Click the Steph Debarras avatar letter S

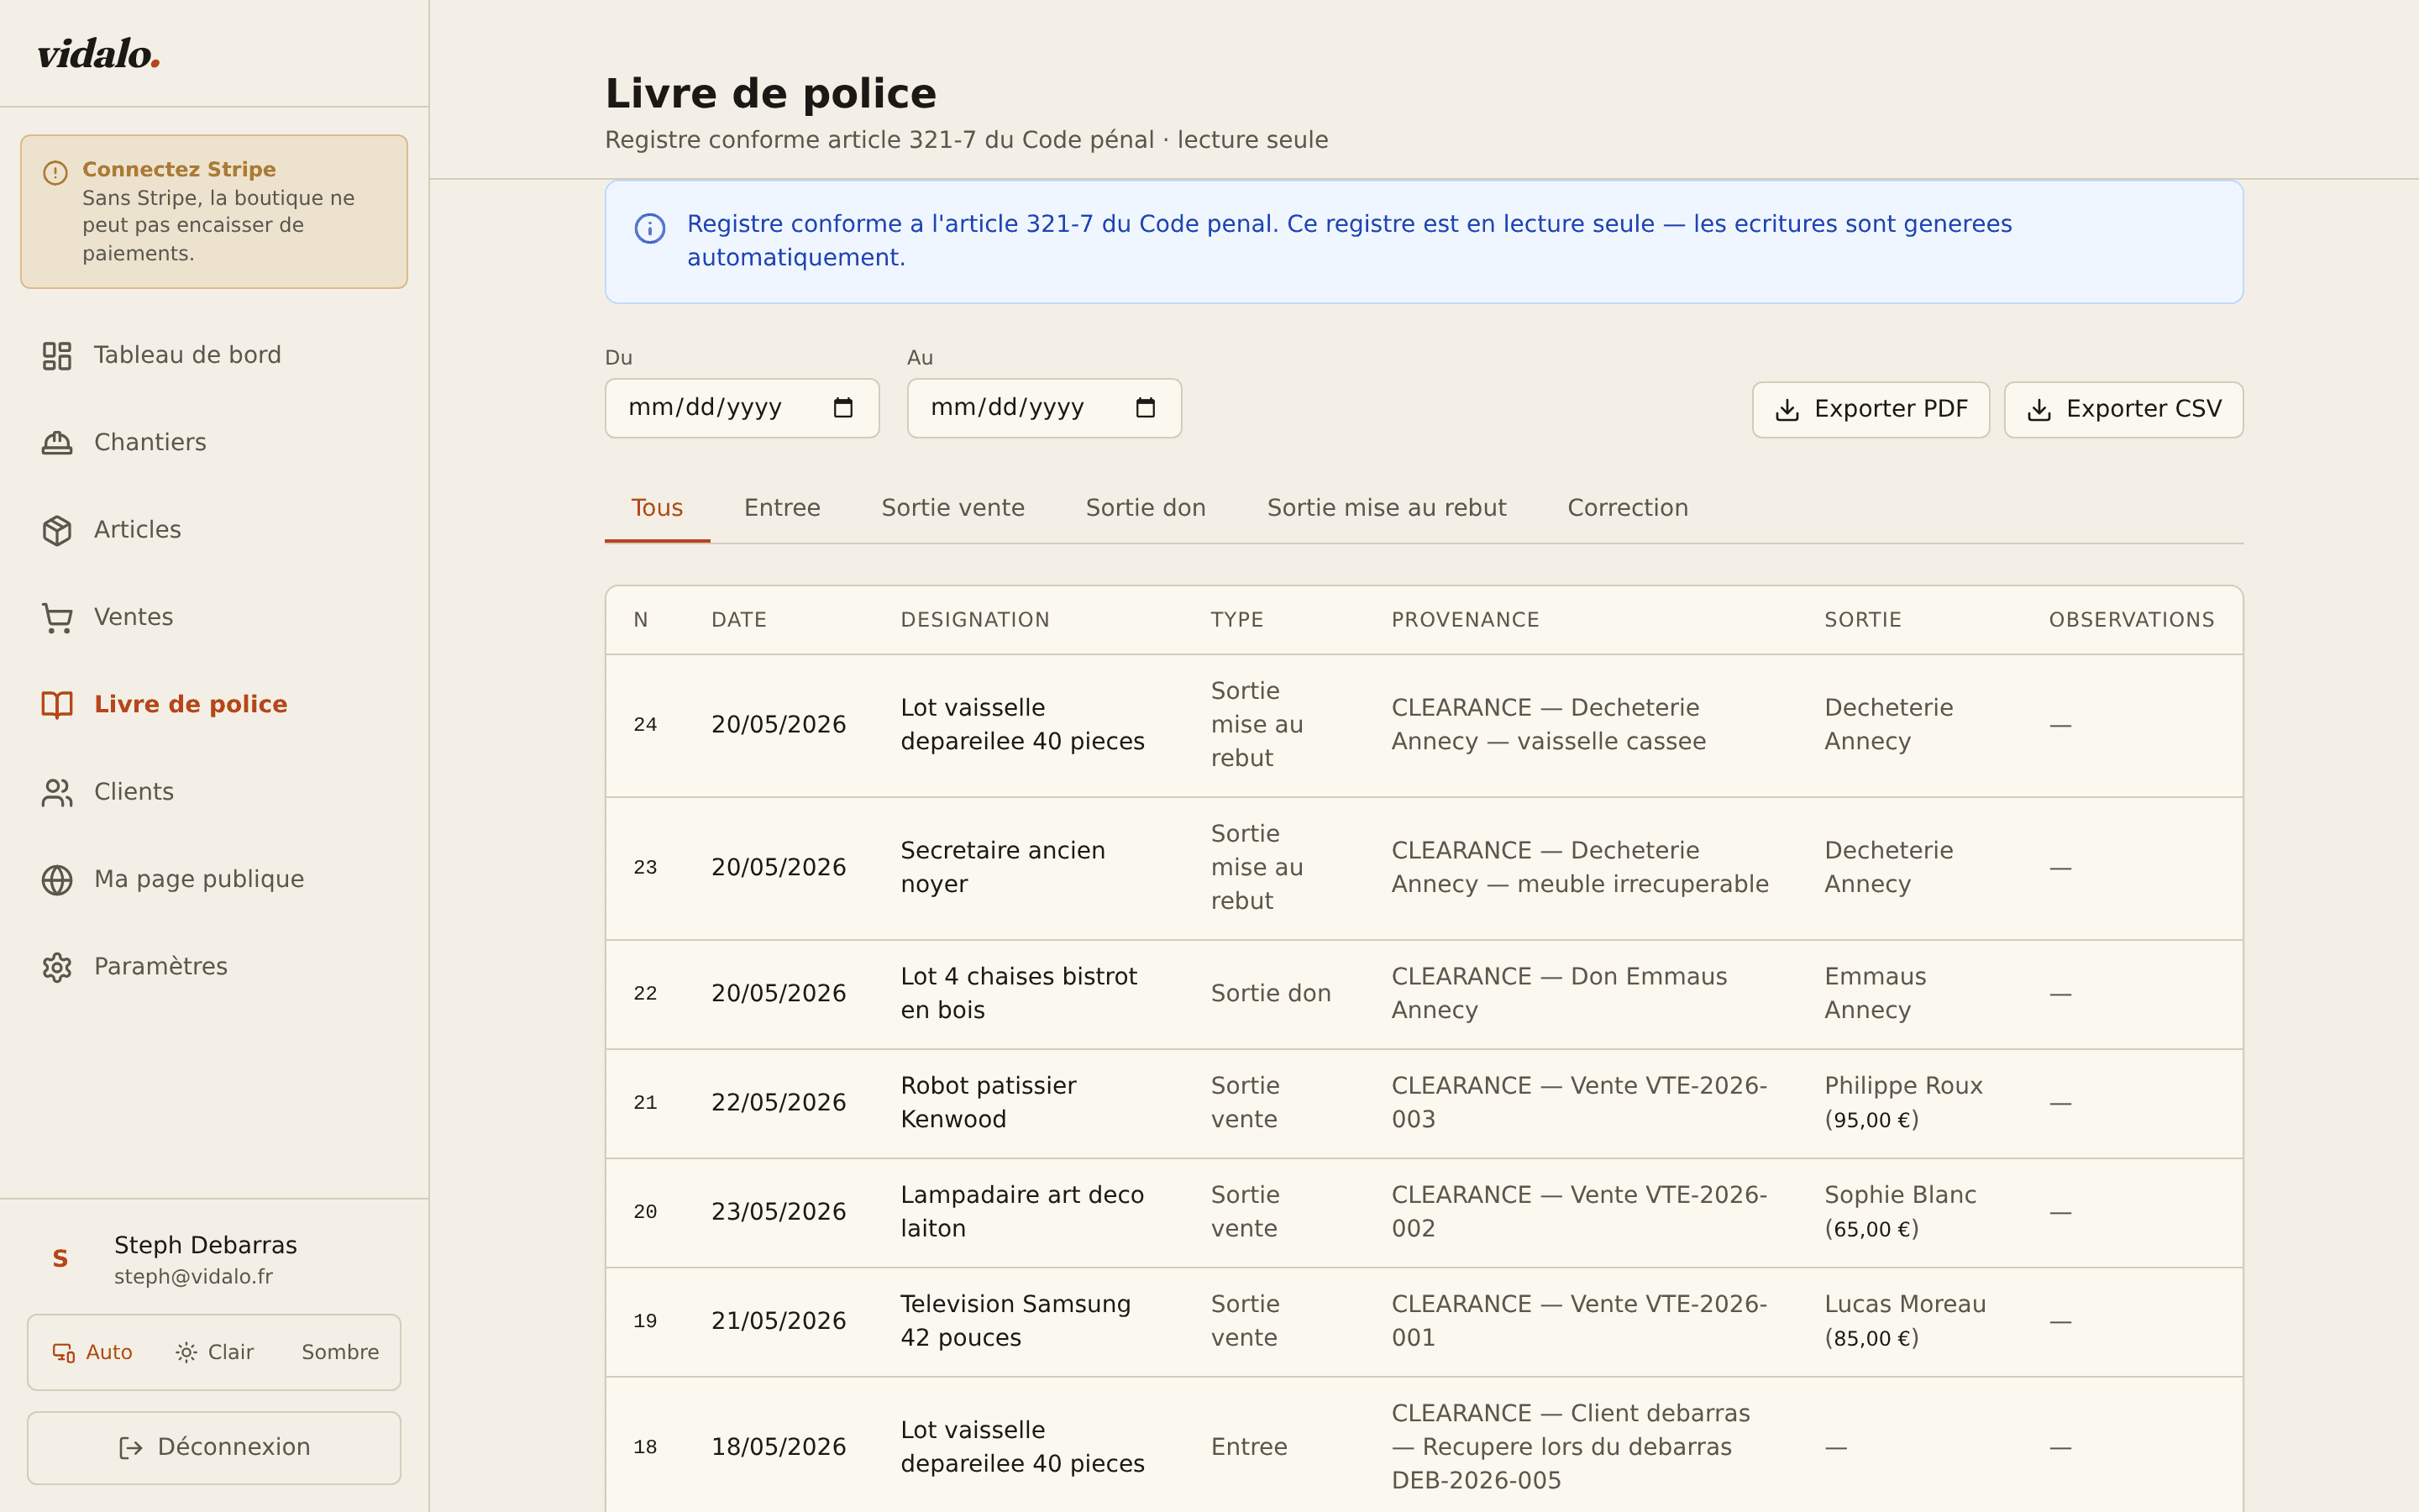tap(60, 1258)
